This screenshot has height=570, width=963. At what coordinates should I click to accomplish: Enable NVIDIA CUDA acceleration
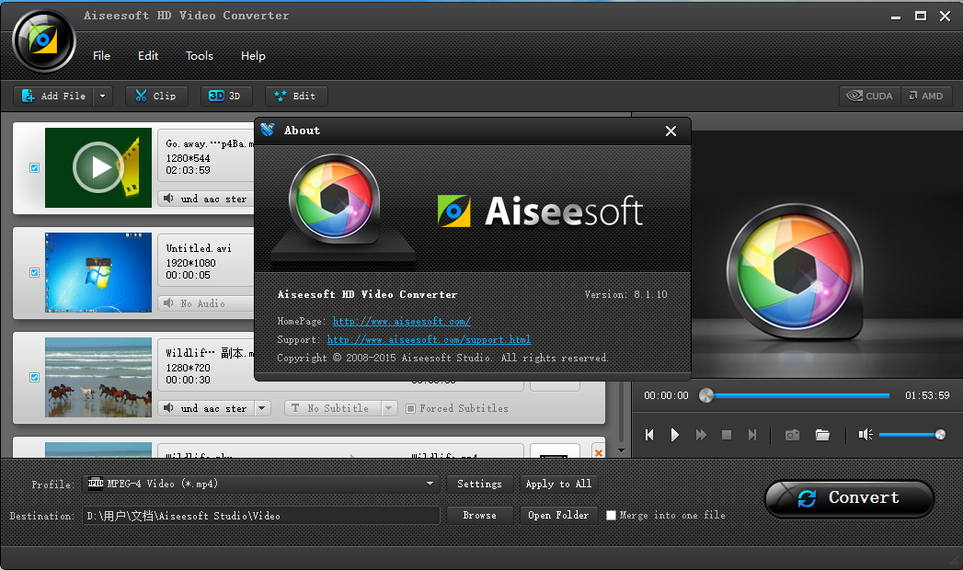(869, 96)
